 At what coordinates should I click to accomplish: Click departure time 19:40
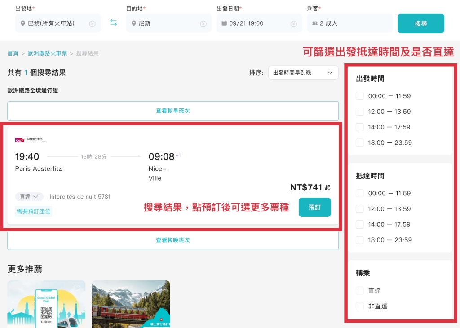[27, 156]
